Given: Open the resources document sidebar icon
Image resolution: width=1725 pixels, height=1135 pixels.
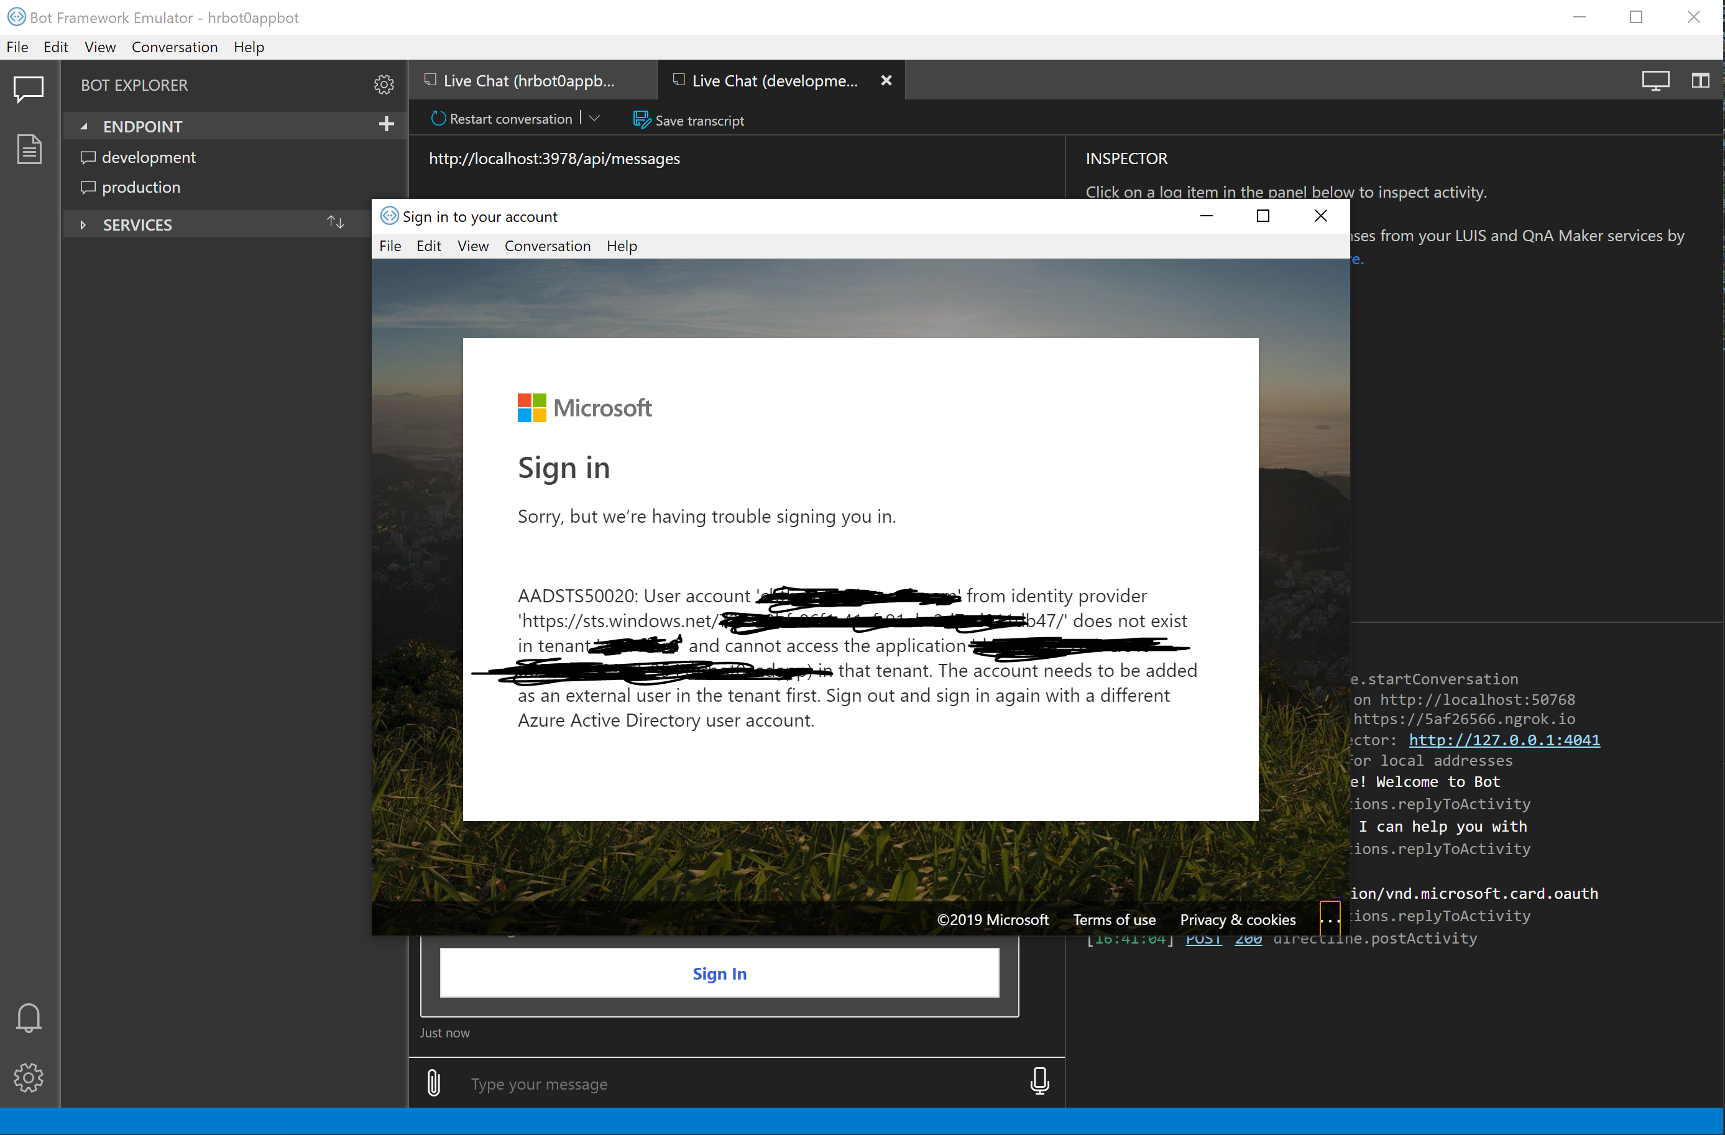Looking at the screenshot, I should tap(29, 149).
